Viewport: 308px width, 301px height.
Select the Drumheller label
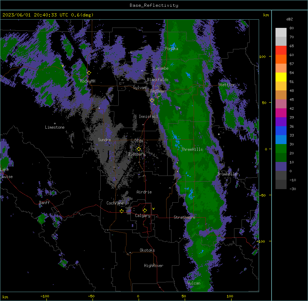pyautogui.click(x=228, y=174)
